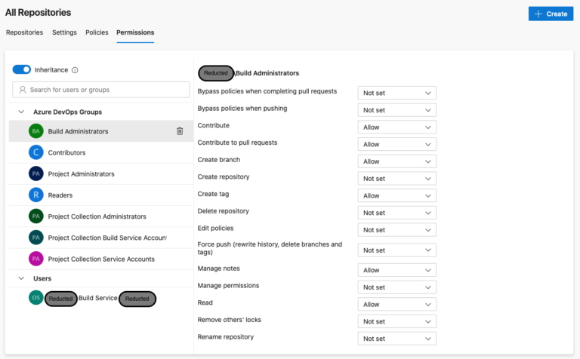Open the Contribute permission dropdown
Viewport: 580px width, 359px height.
click(x=397, y=127)
